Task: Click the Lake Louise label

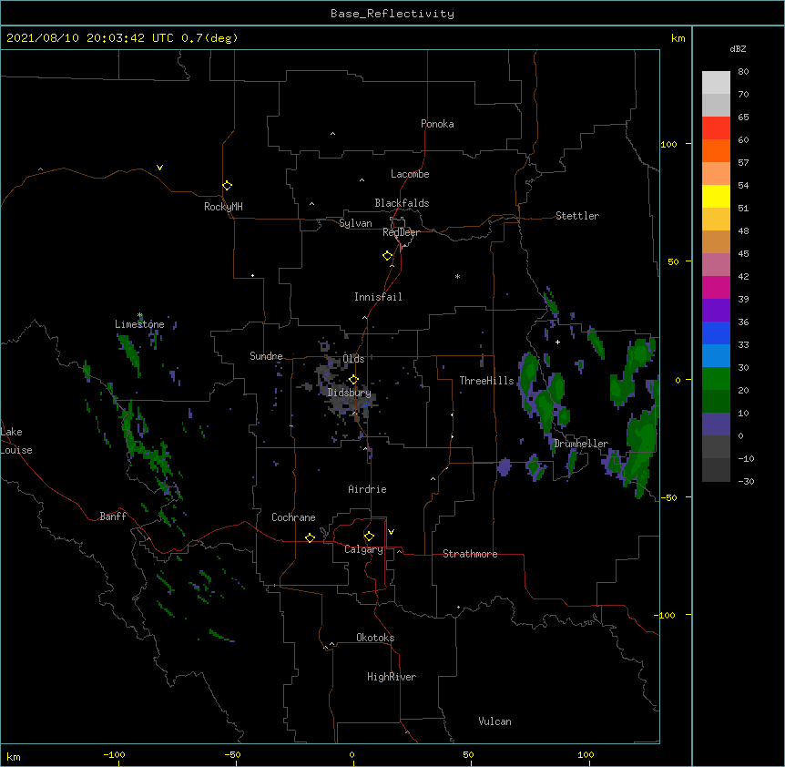Action: [16, 441]
